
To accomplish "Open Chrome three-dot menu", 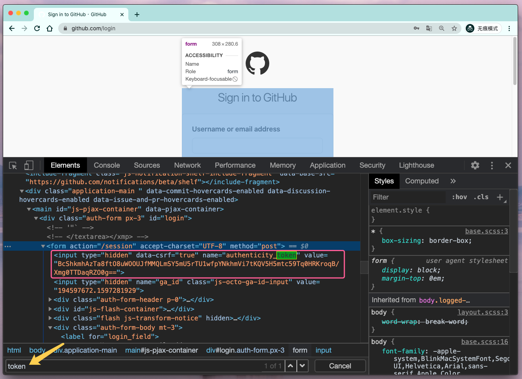I will pyautogui.click(x=509, y=28).
